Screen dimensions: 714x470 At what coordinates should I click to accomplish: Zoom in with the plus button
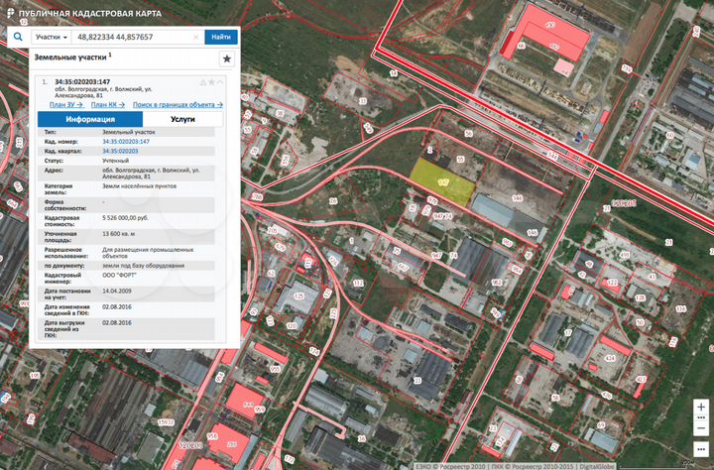pos(701,407)
